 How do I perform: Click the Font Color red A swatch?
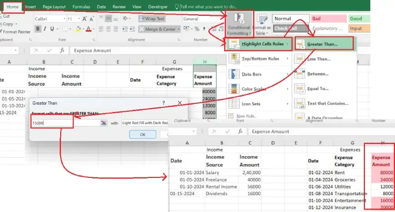coord(88,29)
